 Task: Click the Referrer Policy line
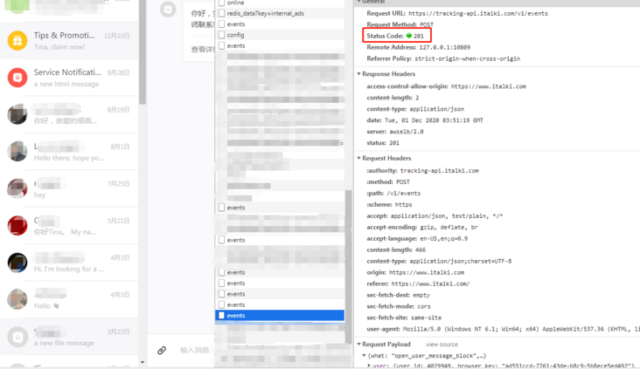443,58
